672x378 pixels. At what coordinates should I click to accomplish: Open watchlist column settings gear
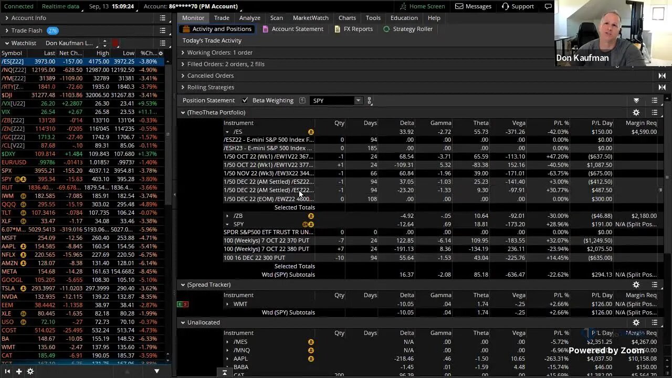pos(161,53)
